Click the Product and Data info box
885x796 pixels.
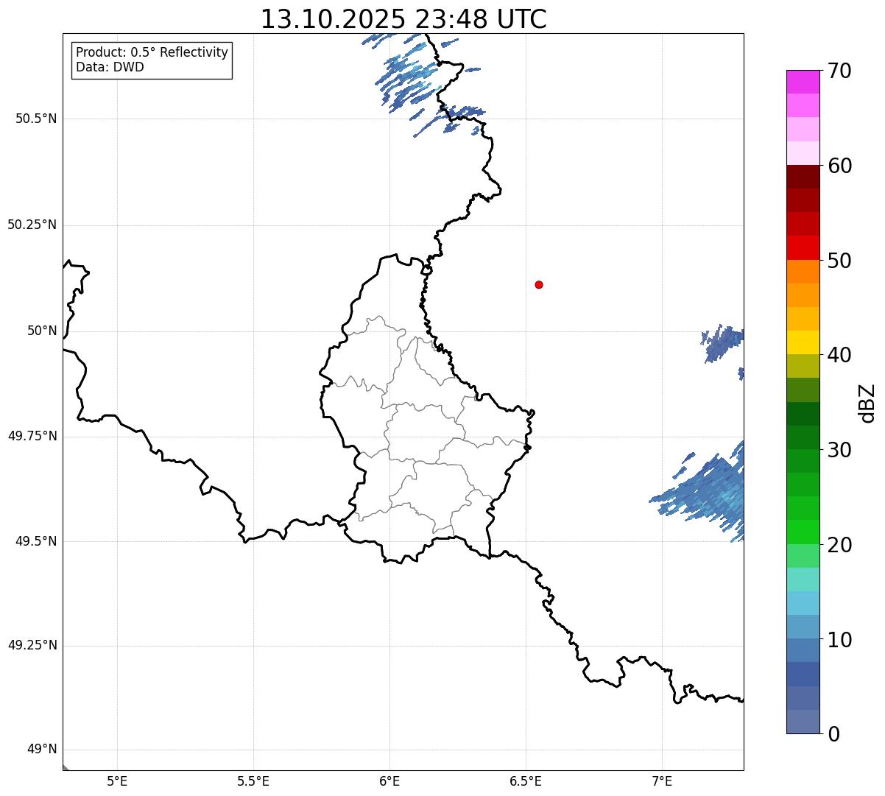click(152, 60)
